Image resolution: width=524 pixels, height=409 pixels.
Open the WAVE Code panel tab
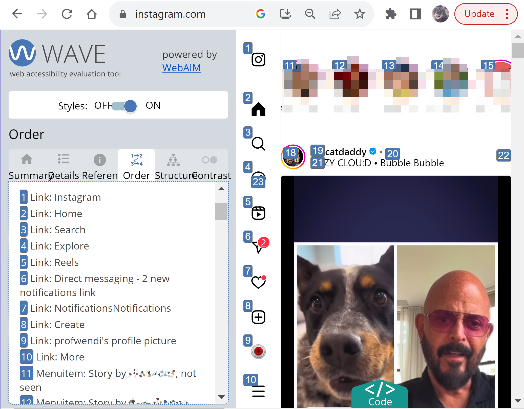(x=380, y=394)
